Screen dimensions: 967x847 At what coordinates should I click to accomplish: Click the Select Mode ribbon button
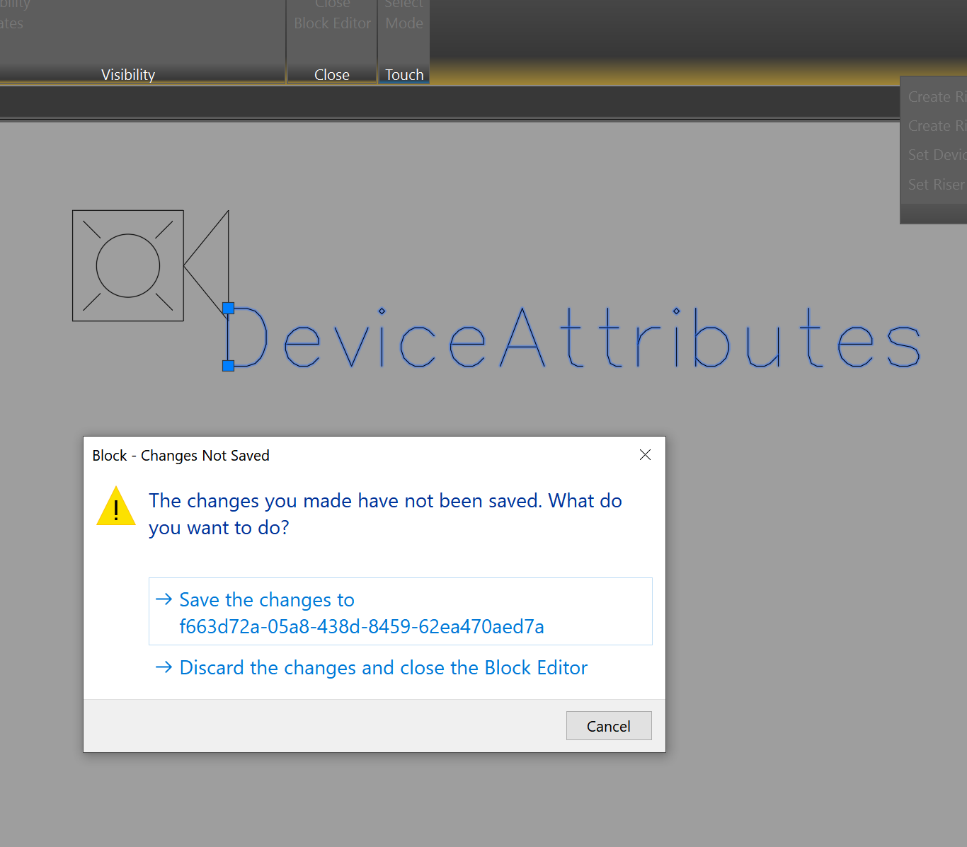coord(404,17)
